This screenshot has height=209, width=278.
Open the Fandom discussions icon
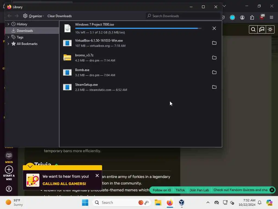click(x=262, y=29)
